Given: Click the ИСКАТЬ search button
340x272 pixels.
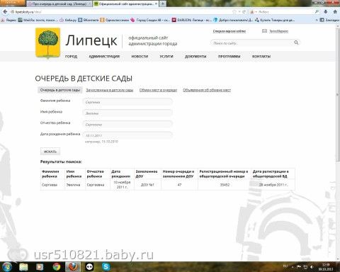Looking at the screenshot, I should coord(50,152).
